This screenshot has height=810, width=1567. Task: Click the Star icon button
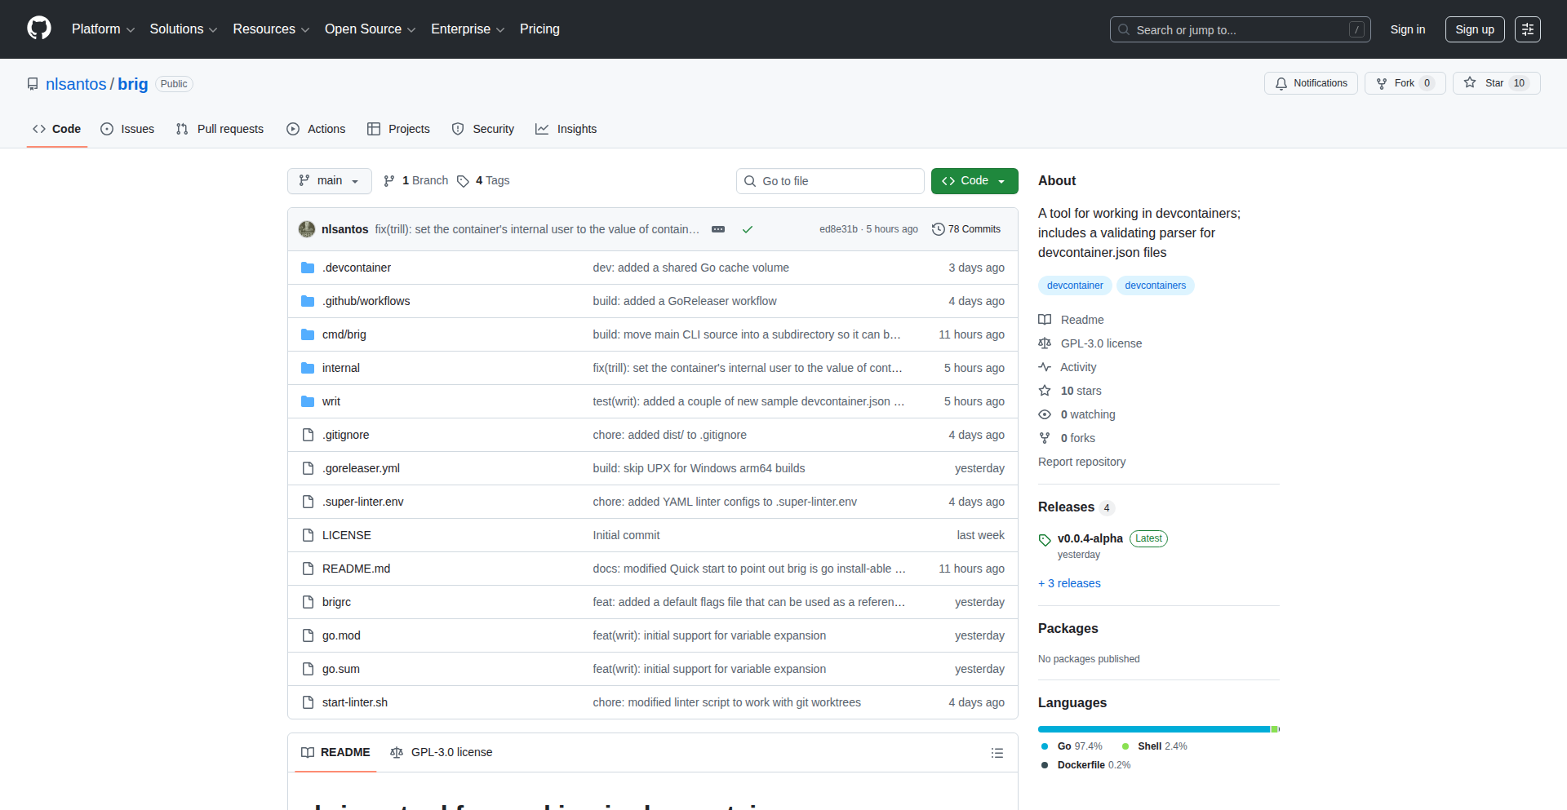(1470, 83)
